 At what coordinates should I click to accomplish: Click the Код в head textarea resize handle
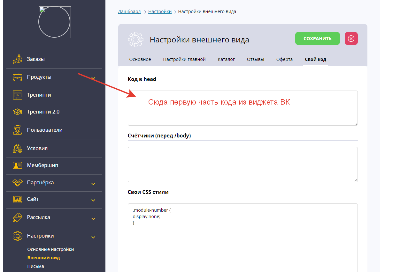[356, 123]
